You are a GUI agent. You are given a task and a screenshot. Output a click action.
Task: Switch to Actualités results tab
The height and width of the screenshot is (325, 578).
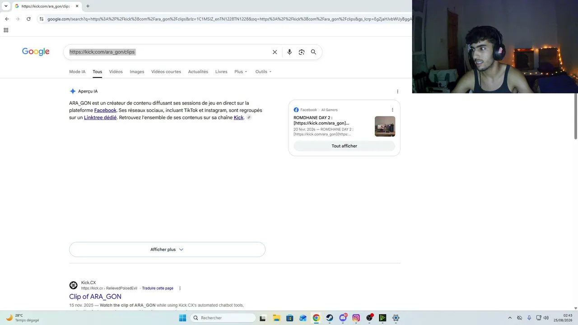coord(198,72)
